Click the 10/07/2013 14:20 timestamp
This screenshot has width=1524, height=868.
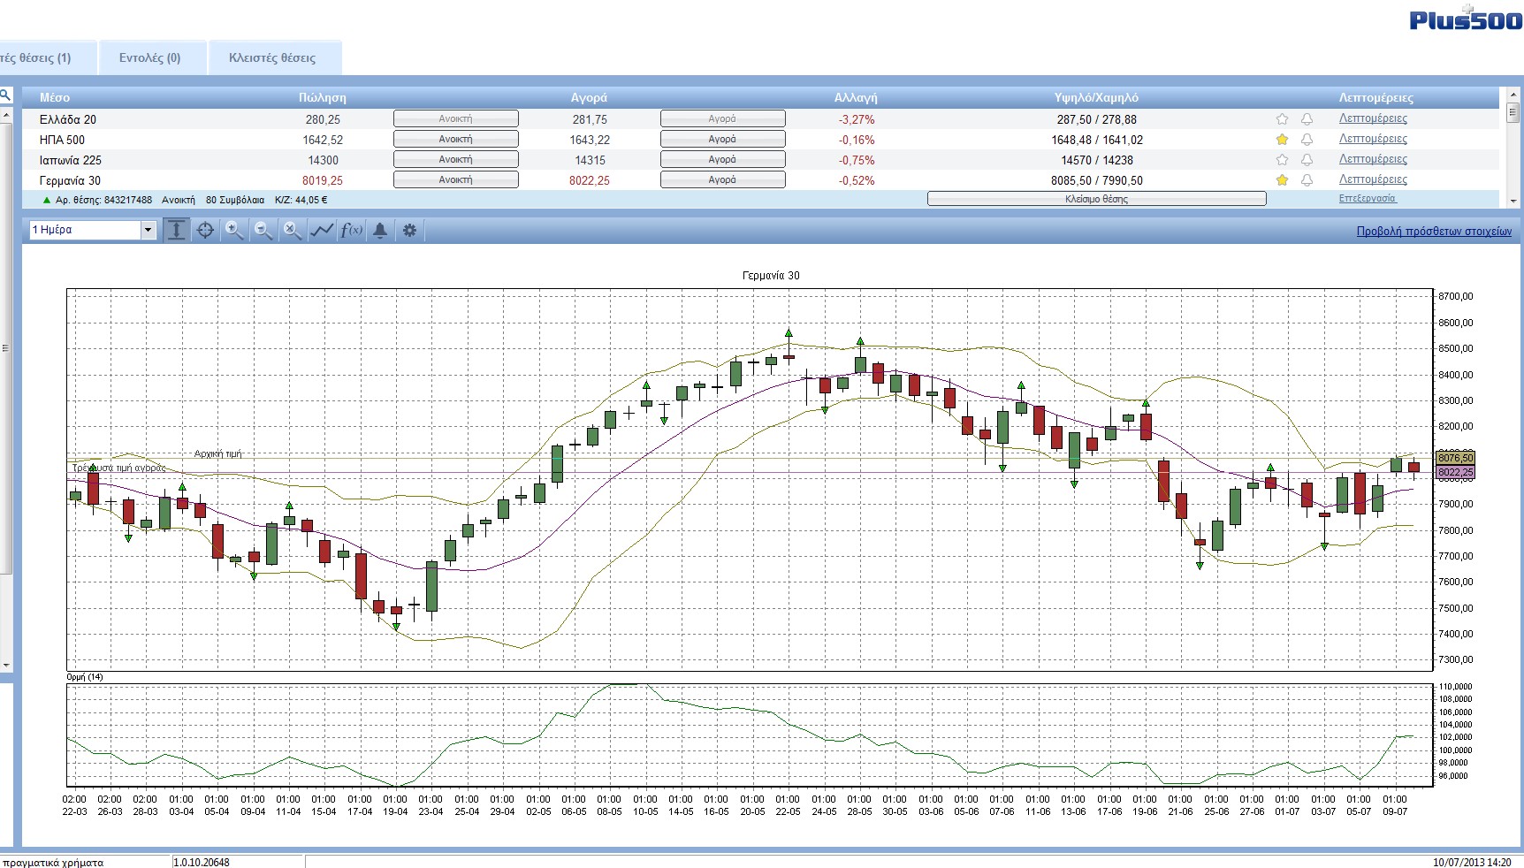coord(1472,862)
